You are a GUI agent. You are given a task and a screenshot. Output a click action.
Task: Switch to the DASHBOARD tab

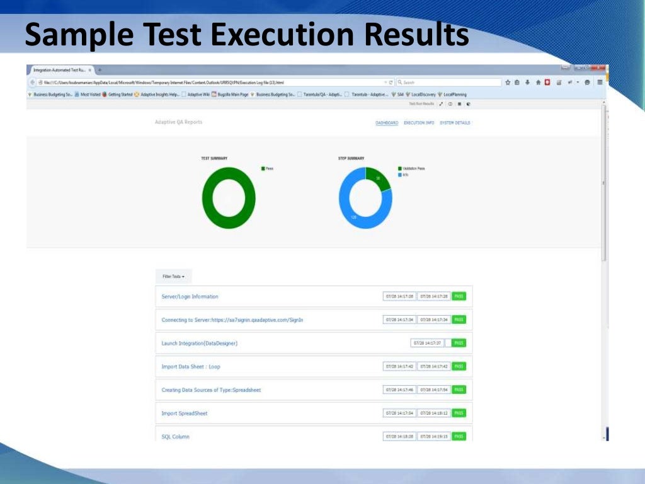click(387, 123)
